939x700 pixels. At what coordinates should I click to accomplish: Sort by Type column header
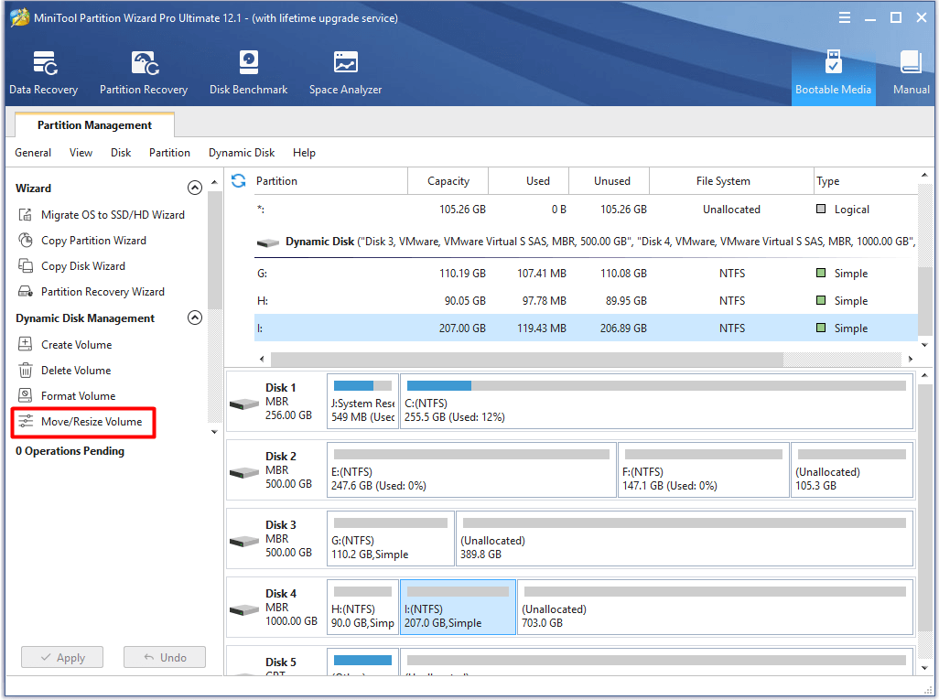coord(866,181)
